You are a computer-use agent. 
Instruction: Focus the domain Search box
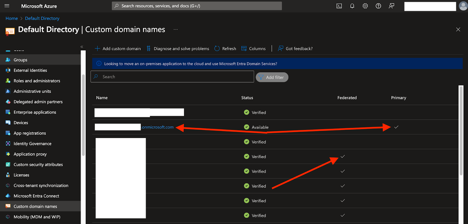pyautogui.click(x=172, y=77)
